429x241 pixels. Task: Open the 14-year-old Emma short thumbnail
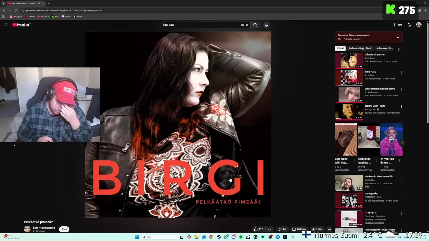coord(391,139)
